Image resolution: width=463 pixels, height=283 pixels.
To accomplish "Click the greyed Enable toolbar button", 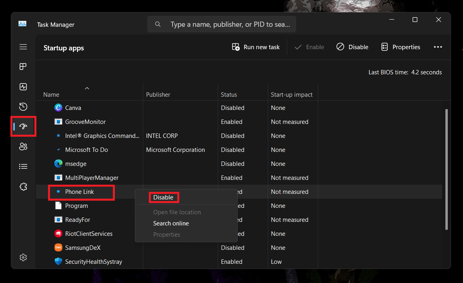I will pyautogui.click(x=309, y=47).
